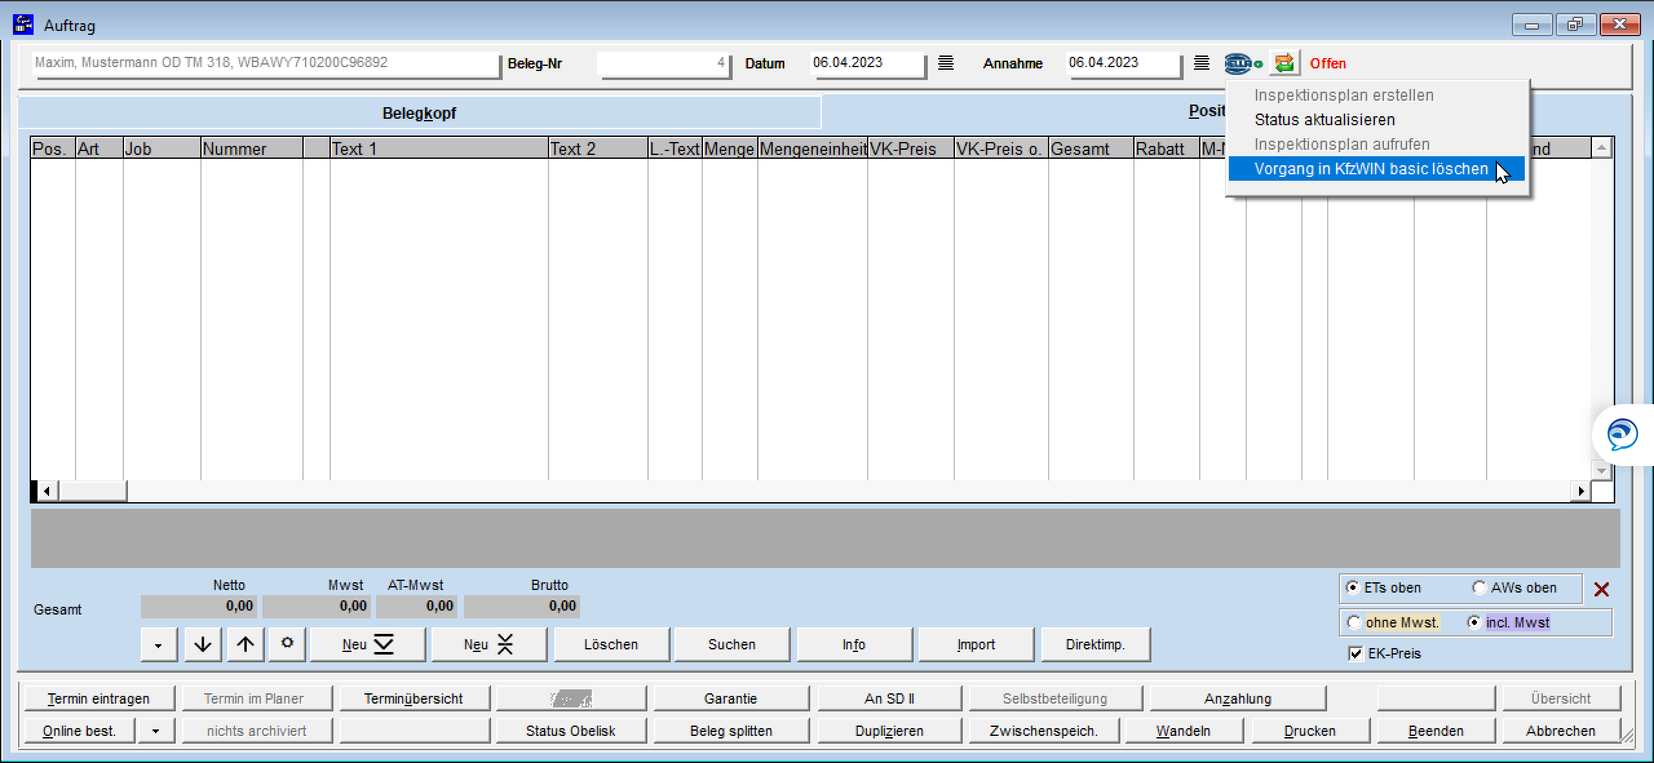The height and width of the screenshot is (763, 1654).
Task: Open the small dropdown left of down arrow
Action: pos(158,644)
